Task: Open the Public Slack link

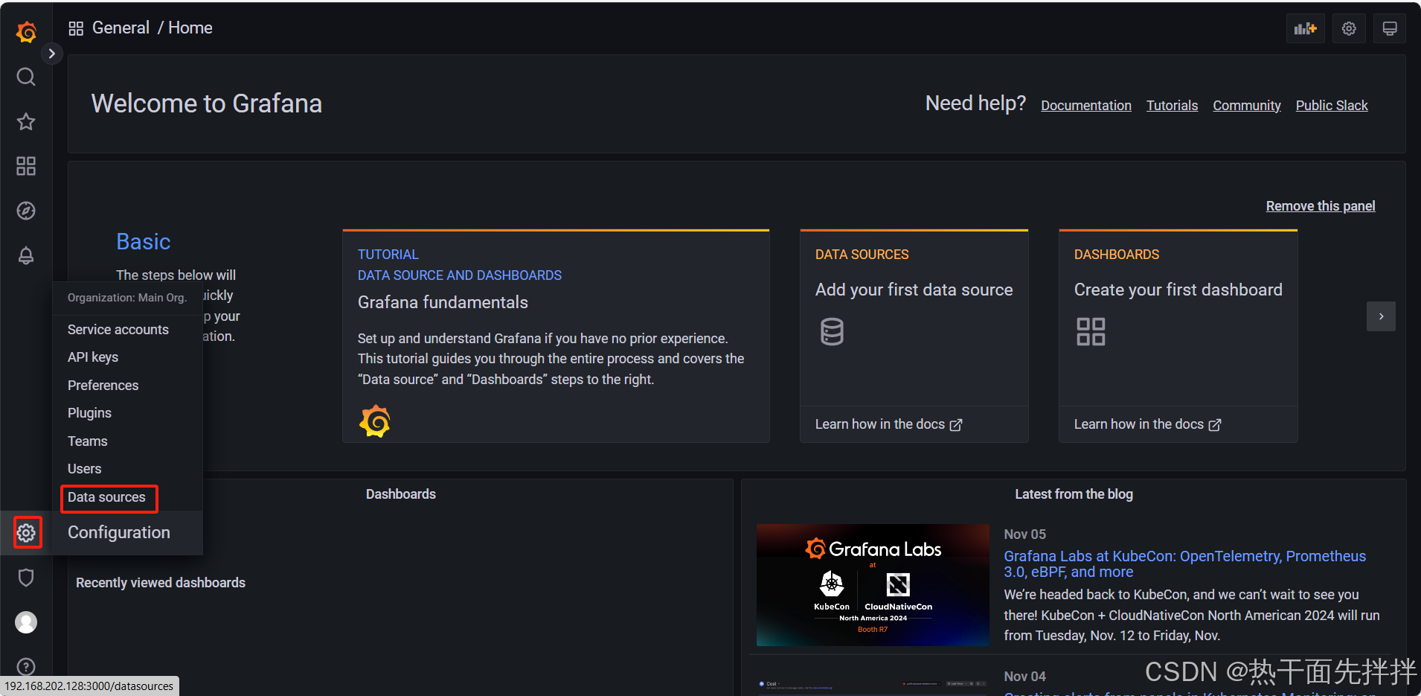Action: point(1332,106)
